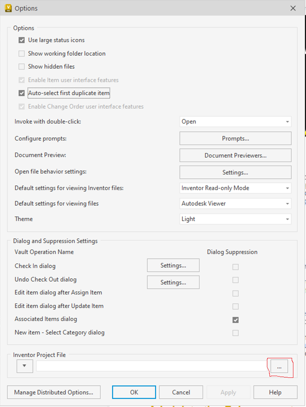Uncheck Associated Items dialog suppression
Viewport: 306px width, 407px height.
[x=236, y=320]
